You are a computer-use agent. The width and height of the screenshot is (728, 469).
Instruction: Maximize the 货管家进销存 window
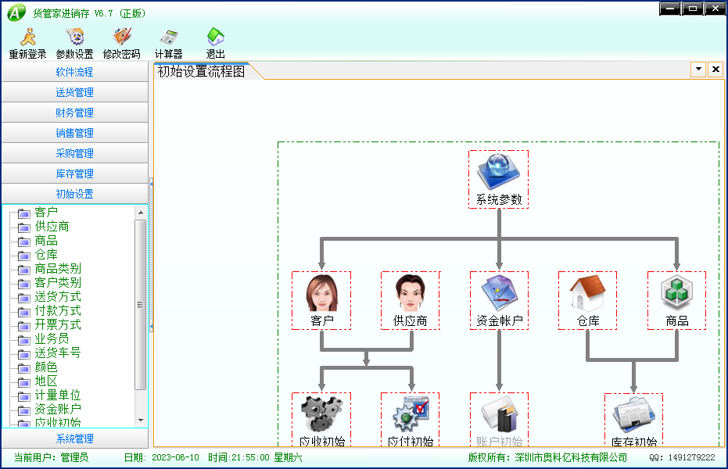[693, 9]
